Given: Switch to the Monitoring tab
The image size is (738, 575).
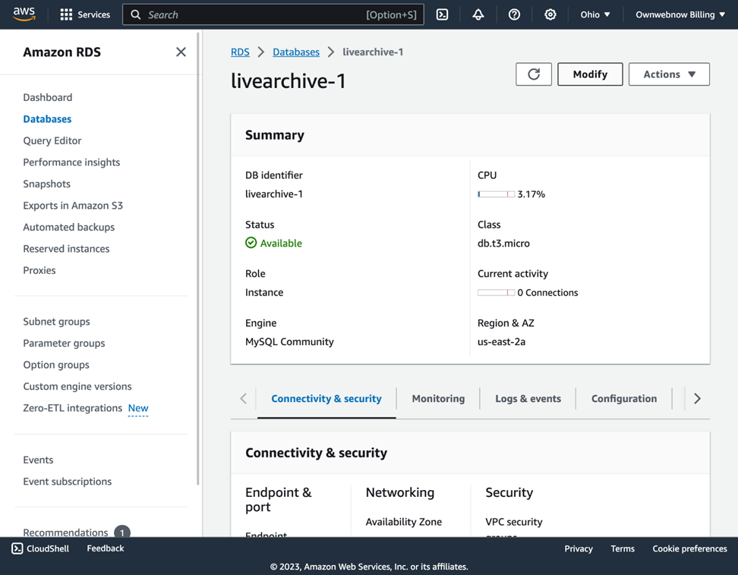Looking at the screenshot, I should (x=438, y=399).
